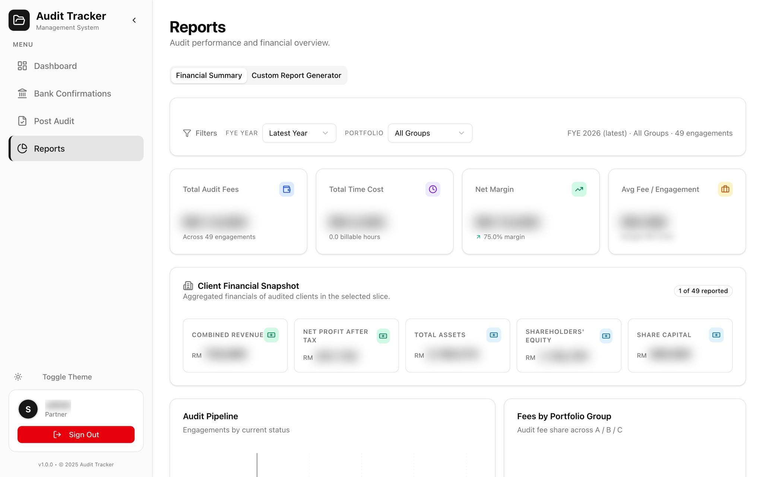Click the Total Time Cost card title
The image size is (763, 477).
[x=356, y=189]
